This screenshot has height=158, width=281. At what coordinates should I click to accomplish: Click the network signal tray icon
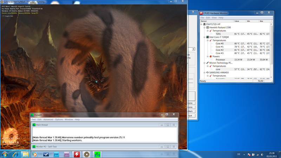tap(258, 154)
